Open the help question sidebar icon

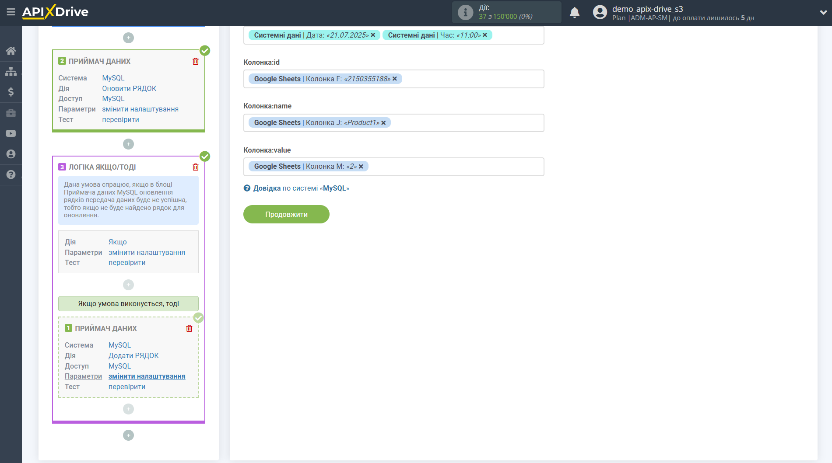coord(11,174)
